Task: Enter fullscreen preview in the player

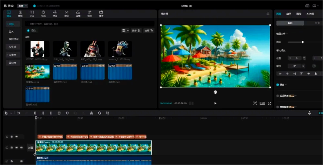Action: (270, 103)
